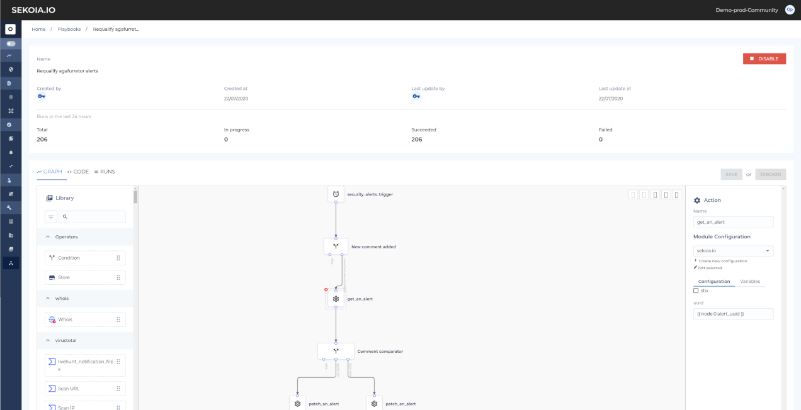This screenshot has height=410, width=801.
Task: Collapse the virustotal library section
Action: 49,340
